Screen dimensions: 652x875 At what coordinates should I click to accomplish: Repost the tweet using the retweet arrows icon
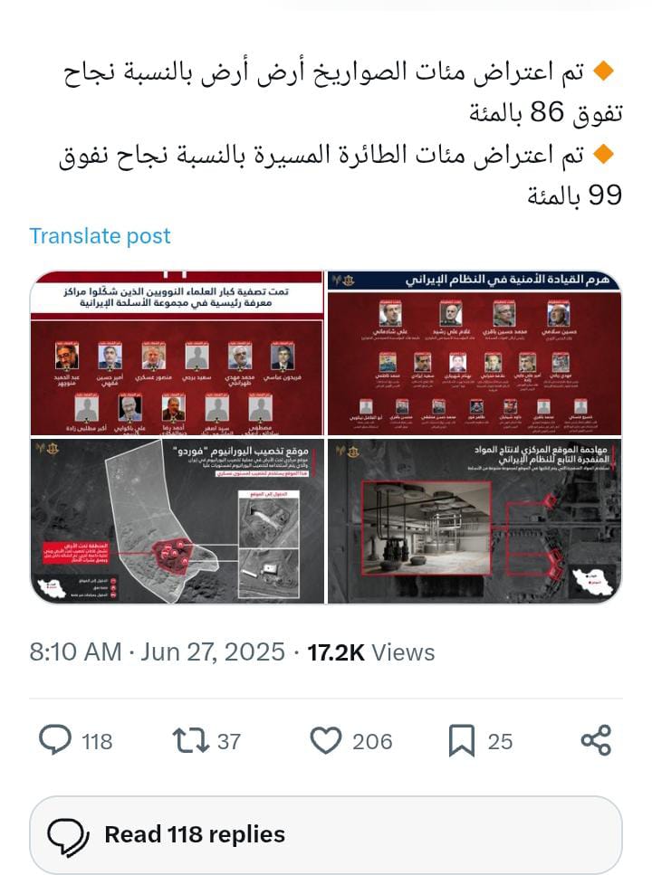tap(190, 740)
